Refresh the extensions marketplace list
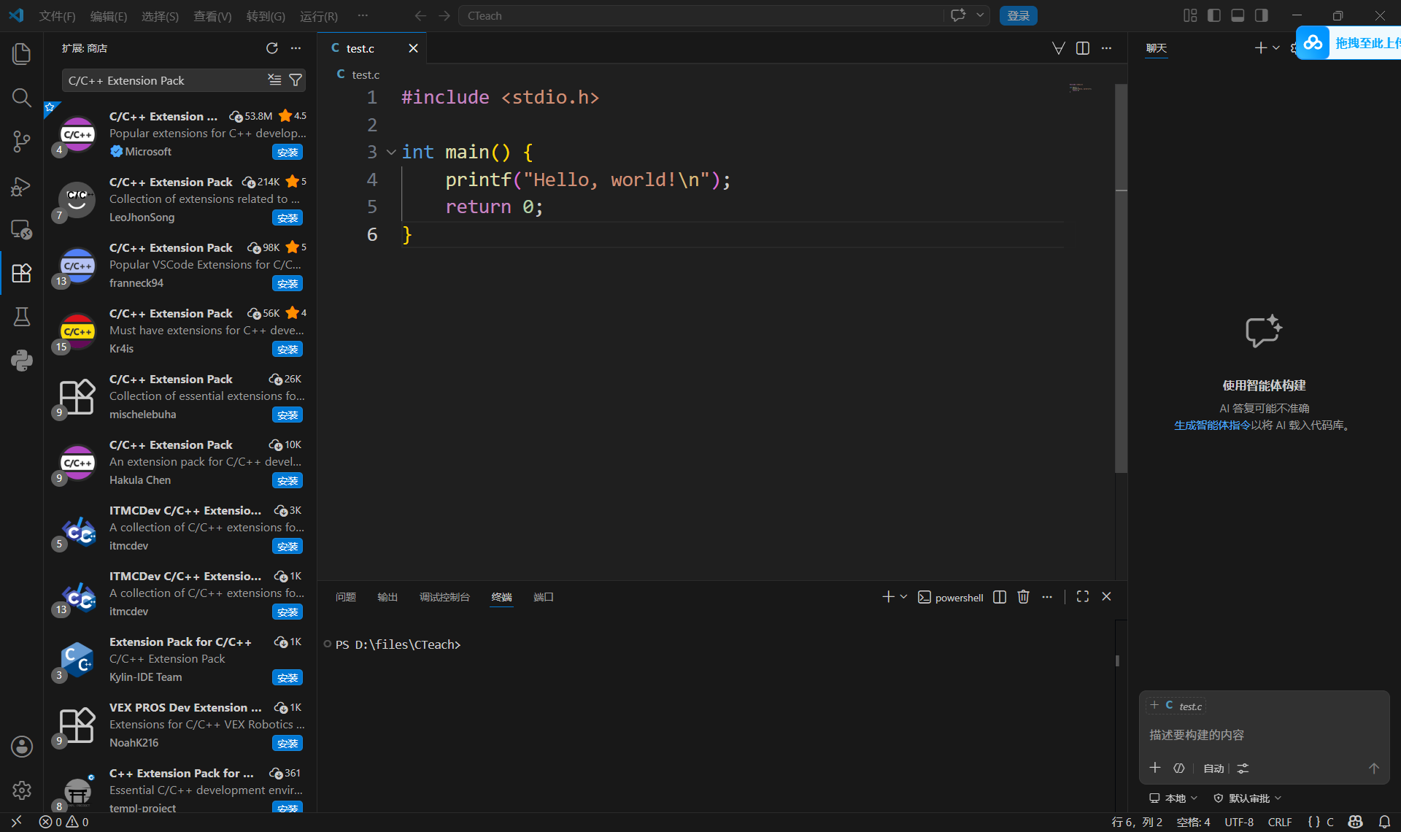Viewport: 1401px width, 832px height. [x=272, y=48]
